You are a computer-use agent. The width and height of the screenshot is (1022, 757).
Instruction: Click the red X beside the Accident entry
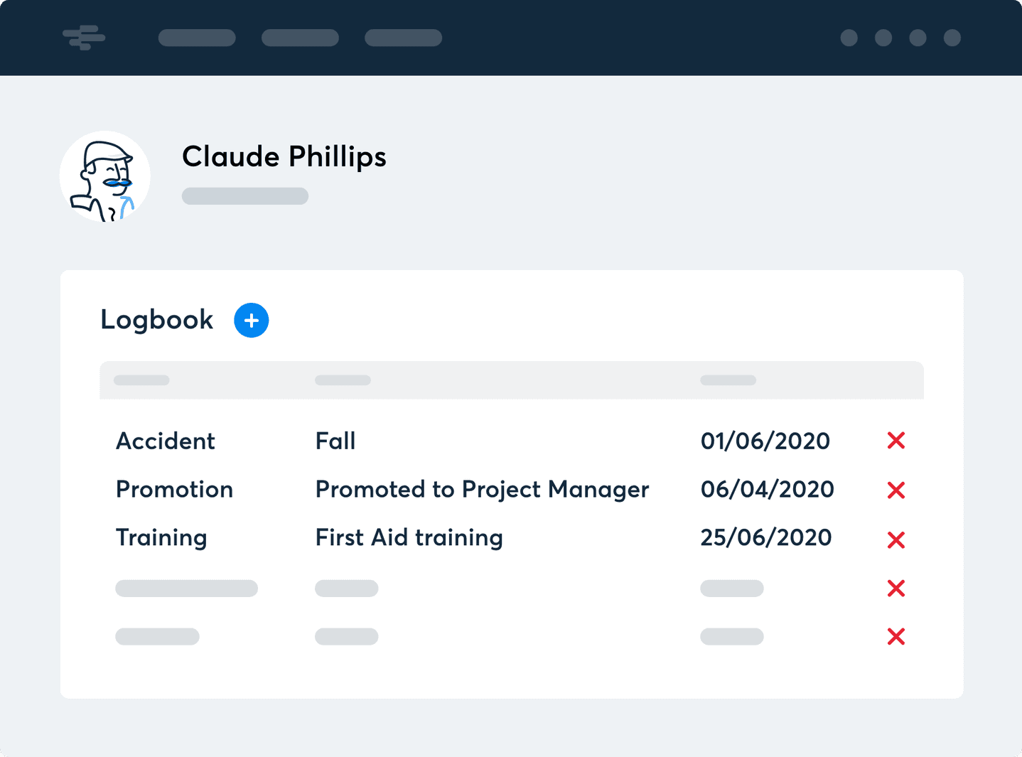pyautogui.click(x=896, y=441)
